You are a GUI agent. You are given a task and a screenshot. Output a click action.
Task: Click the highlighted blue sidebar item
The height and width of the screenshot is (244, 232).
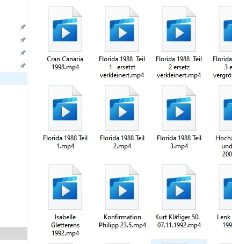(x=13, y=78)
